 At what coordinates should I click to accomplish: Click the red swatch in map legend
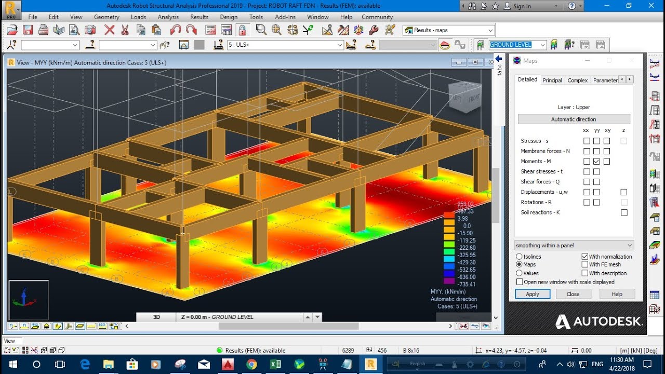(x=449, y=215)
